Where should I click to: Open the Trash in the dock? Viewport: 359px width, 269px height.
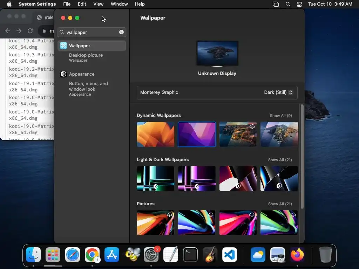coord(325,255)
